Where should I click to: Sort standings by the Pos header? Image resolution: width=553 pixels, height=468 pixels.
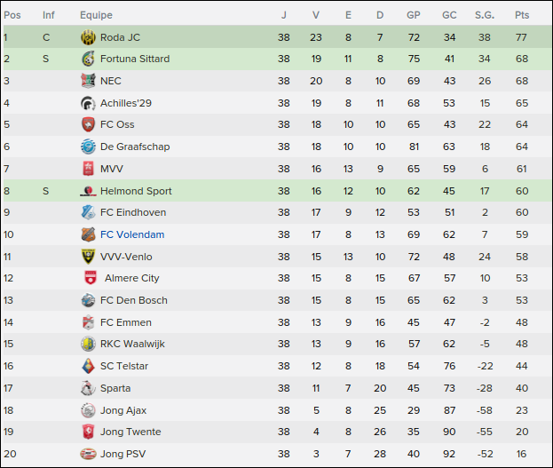pos(12,15)
